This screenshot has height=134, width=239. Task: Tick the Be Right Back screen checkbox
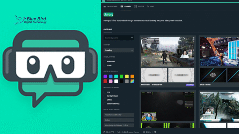[x=105, y=95]
